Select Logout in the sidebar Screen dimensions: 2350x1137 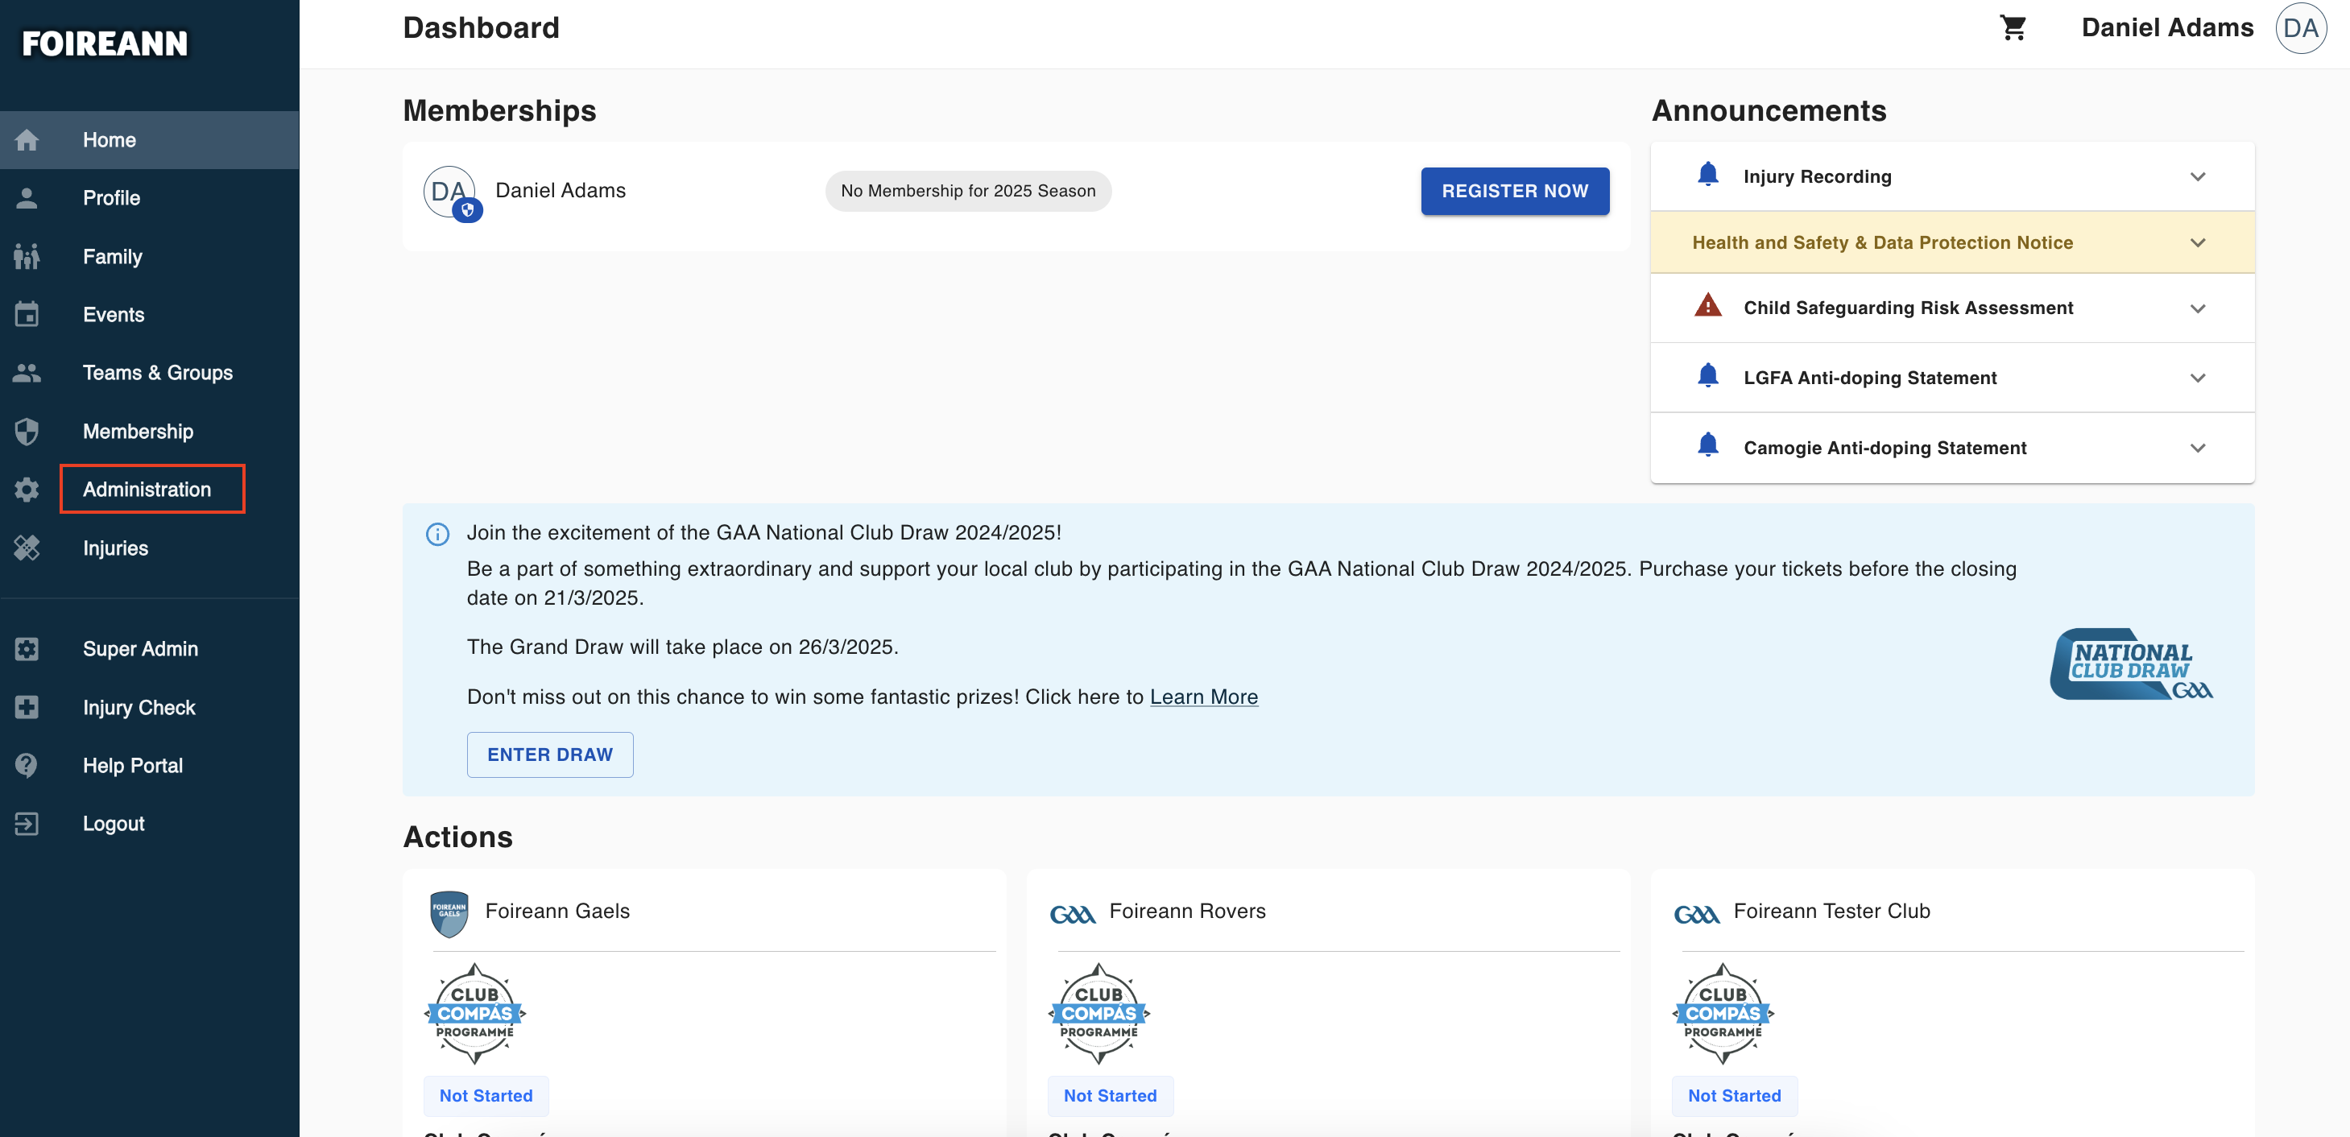(x=150, y=825)
